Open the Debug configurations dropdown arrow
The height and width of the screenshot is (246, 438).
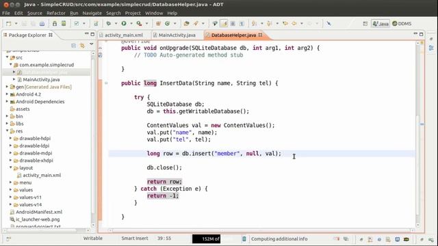[116, 24]
